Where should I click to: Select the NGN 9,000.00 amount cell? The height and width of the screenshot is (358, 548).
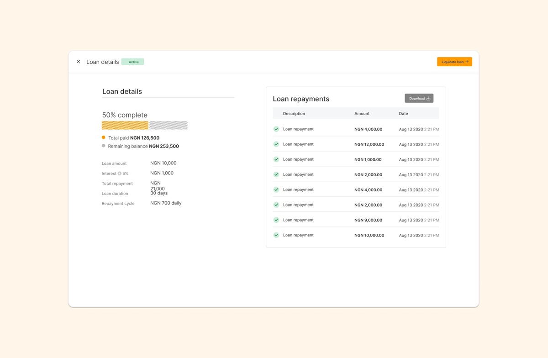[369, 220]
